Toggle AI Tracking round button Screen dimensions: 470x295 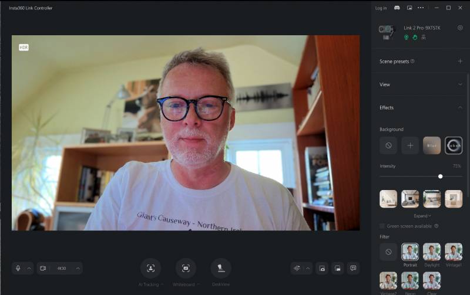(x=151, y=268)
